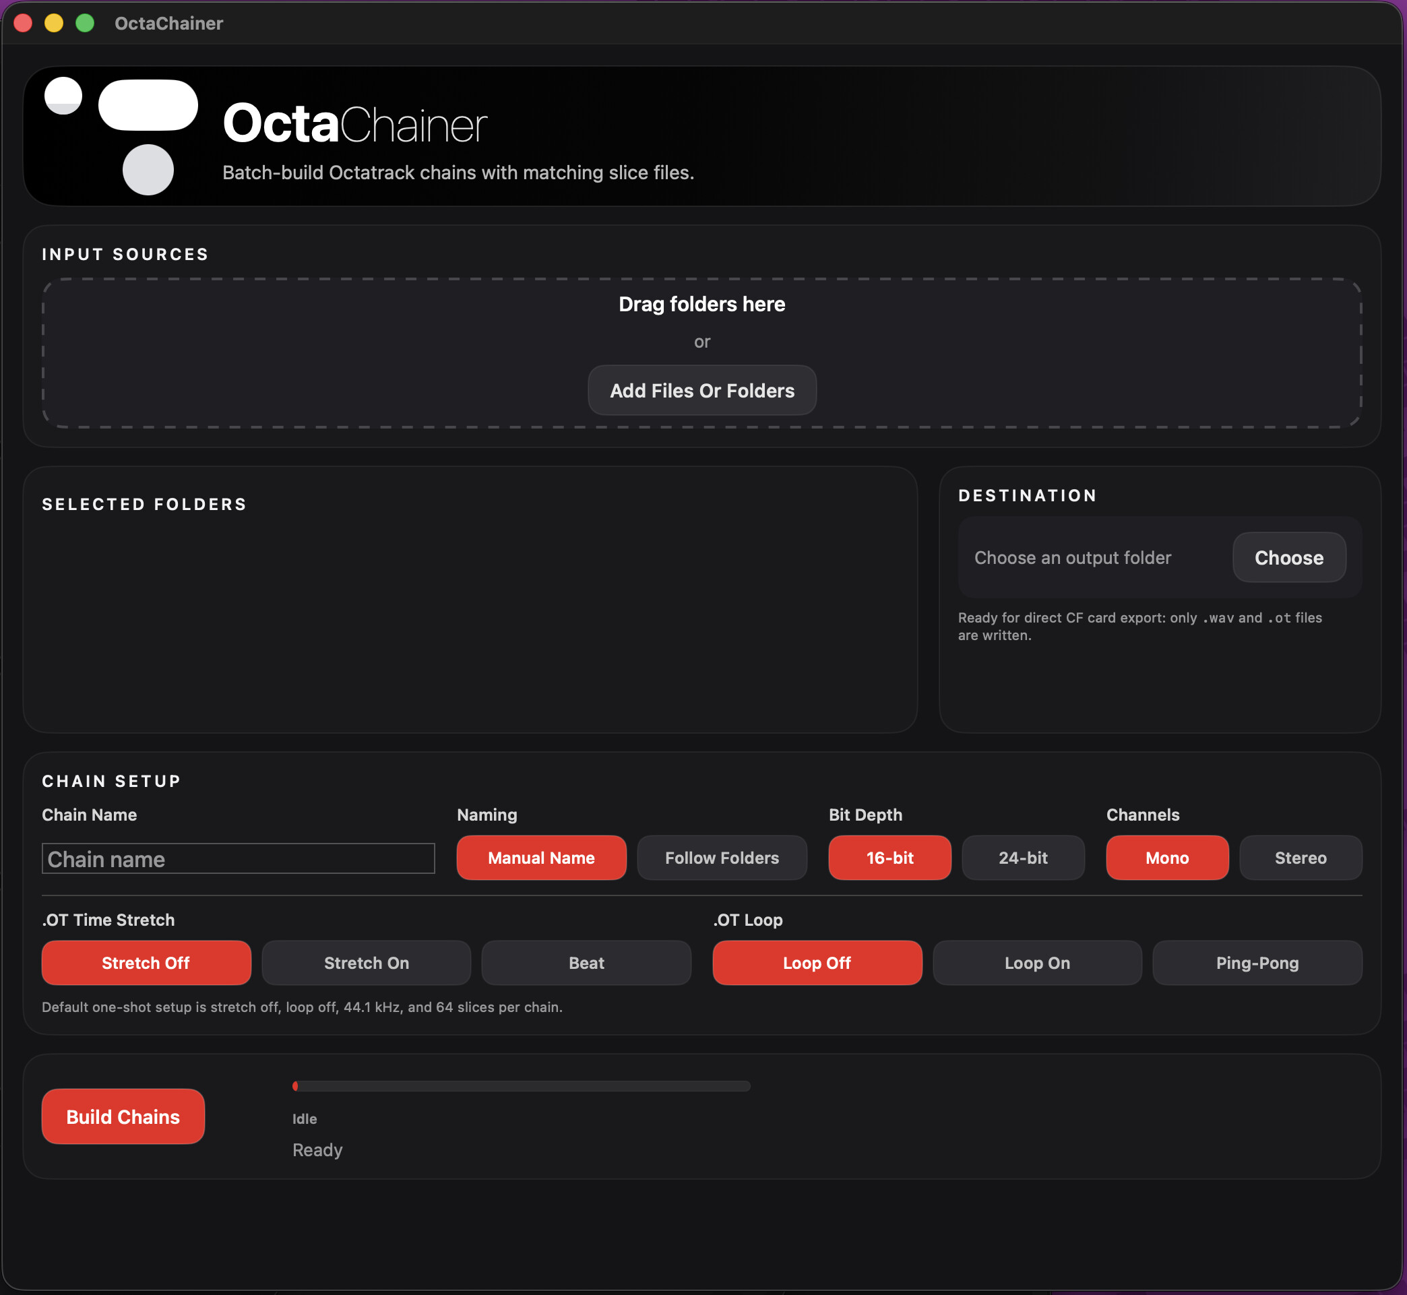Turn Loop On for the chain
This screenshot has width=1407, height=1295.
point(1037,963)
